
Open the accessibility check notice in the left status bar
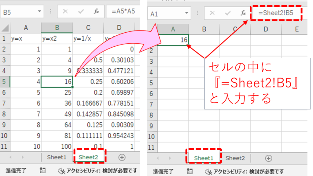(98, 171)
